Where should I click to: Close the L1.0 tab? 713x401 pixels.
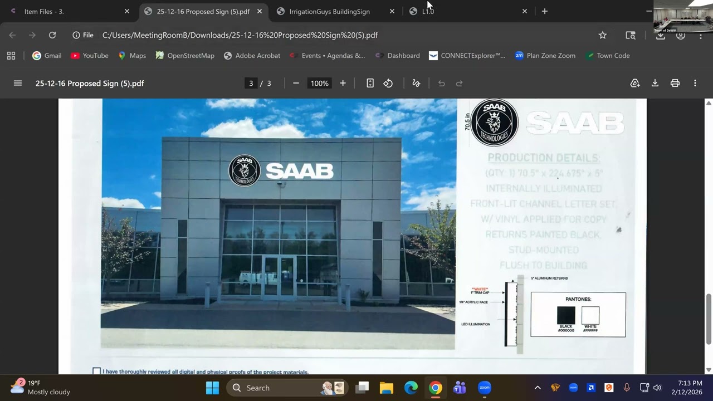pos(525,11)
